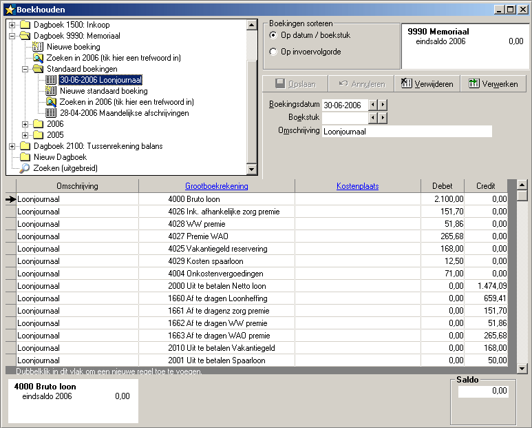The width and height of the screenshot is (532, 428).
Task: Click the Debet column header
Action: coord(443,186)
